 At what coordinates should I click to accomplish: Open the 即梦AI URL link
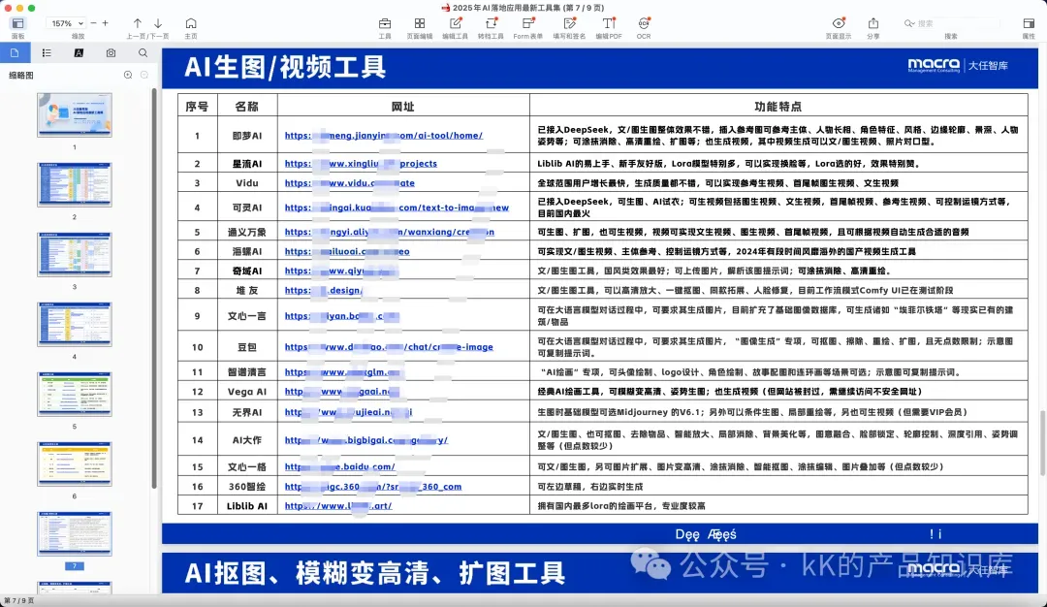coord(383,136)
